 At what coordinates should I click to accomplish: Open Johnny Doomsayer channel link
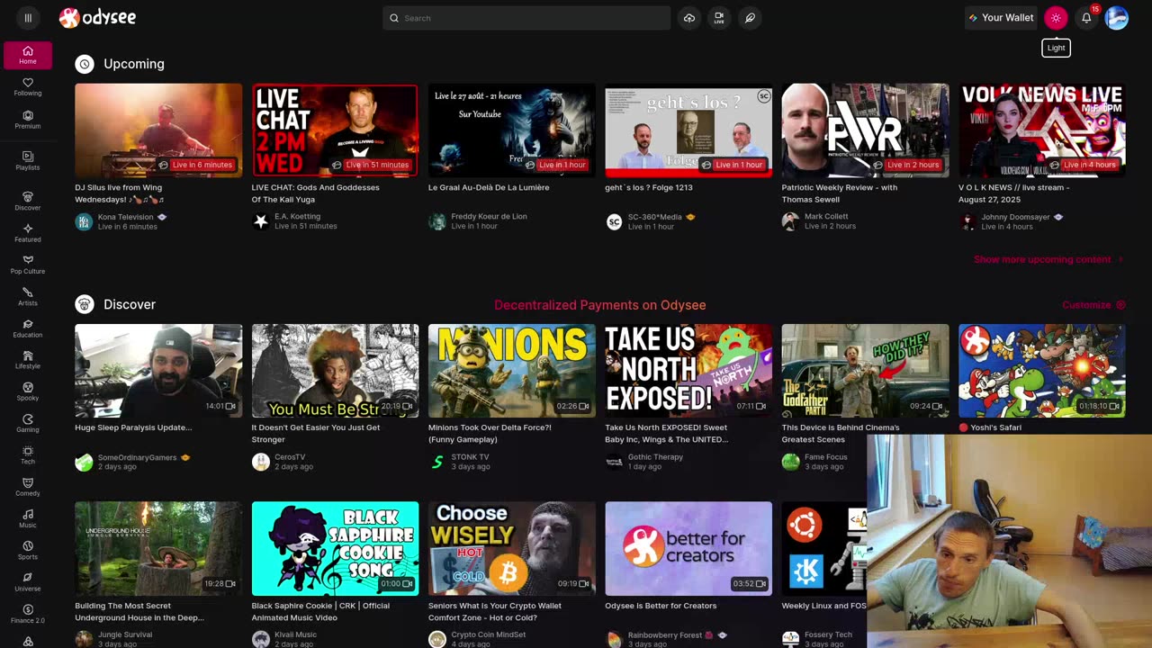1017,217
